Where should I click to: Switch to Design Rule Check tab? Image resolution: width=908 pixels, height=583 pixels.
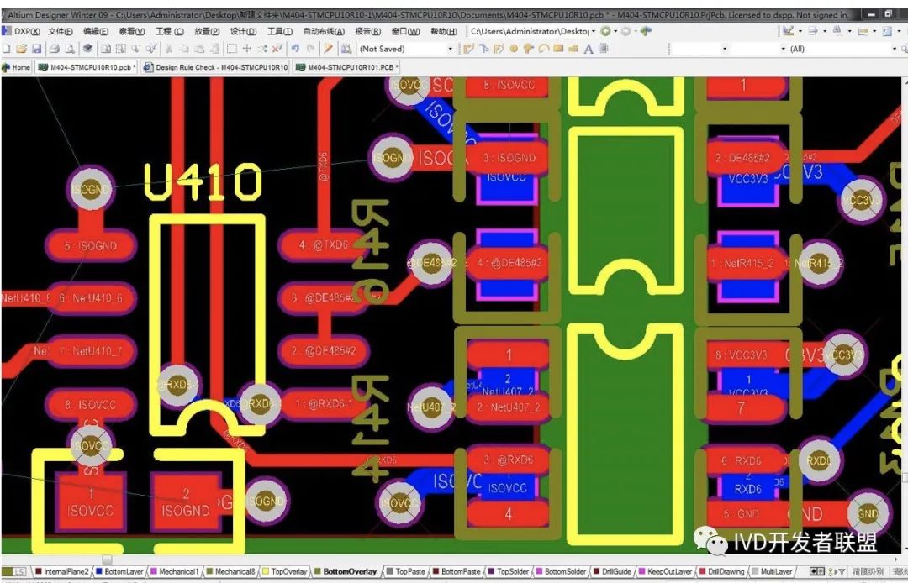217,67
